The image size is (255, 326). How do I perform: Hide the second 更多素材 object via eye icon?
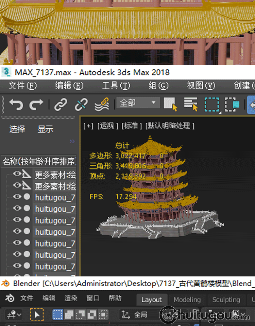17,185
